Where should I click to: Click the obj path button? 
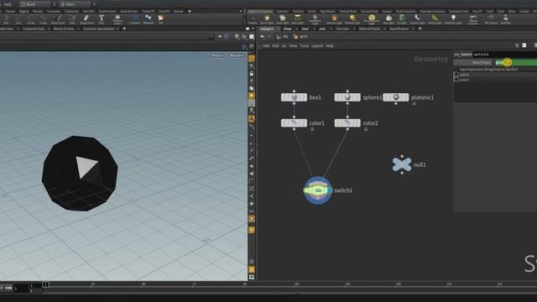click(282, 37)
